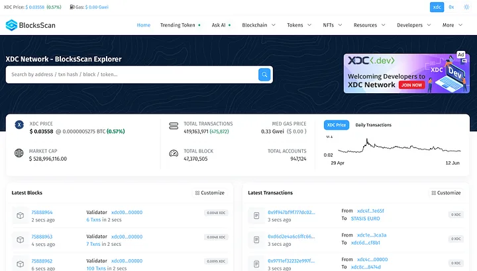Click the first transaction document icon
Viewport: 477px width, 271px height.
(x=256, y=215)
